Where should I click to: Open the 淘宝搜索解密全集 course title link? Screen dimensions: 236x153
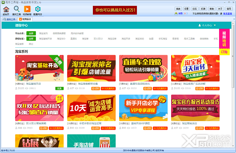pyautogui.click(x=88, y=84)
